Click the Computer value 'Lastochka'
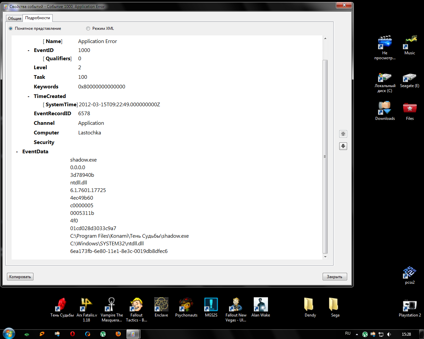Viewport: 424px width, 339px height. 89,133
